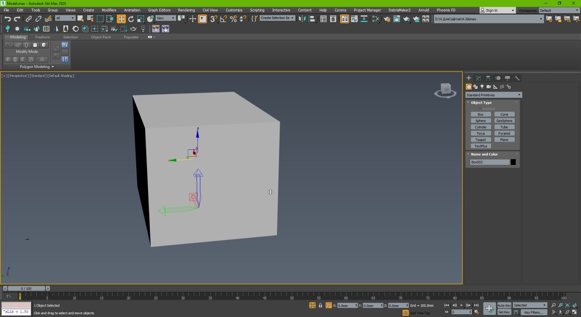Click the Align tool icon
The width and height of the screenshot is (581, 317).
coord(311,19)
